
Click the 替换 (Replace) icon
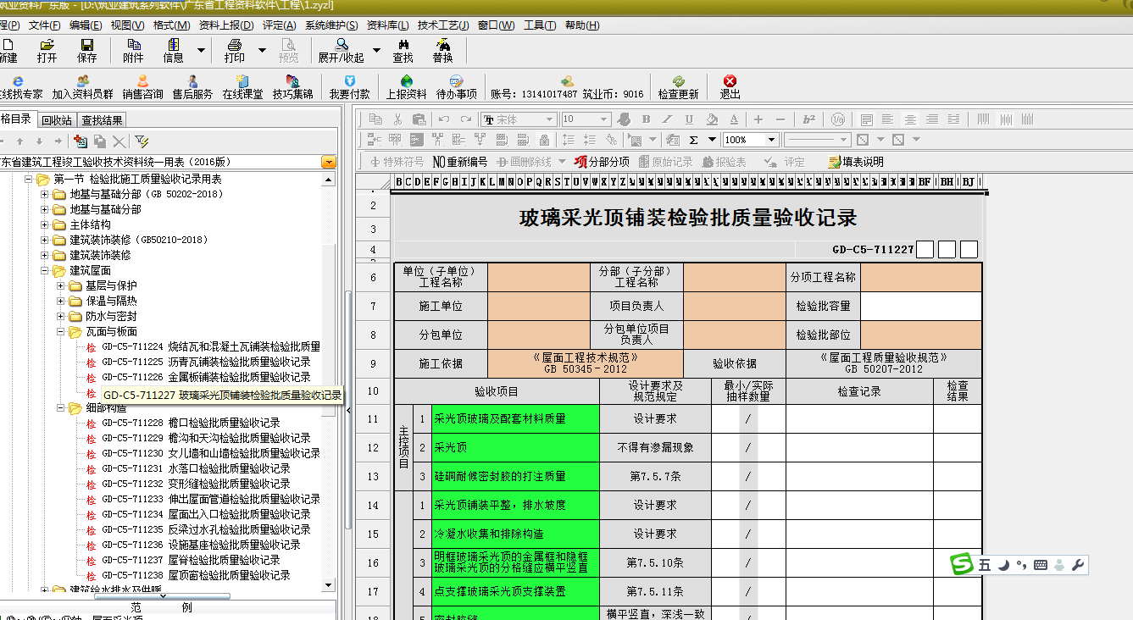coord(442,50)
